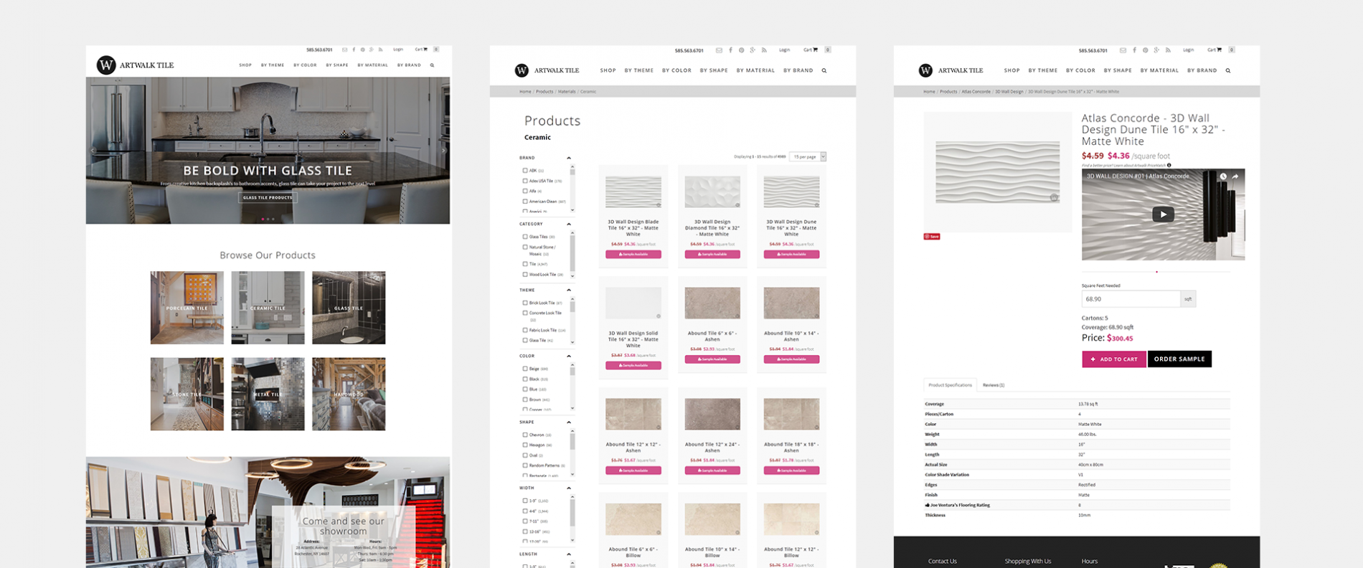
Task: Click the W logo on the home page
Action: 106,65
